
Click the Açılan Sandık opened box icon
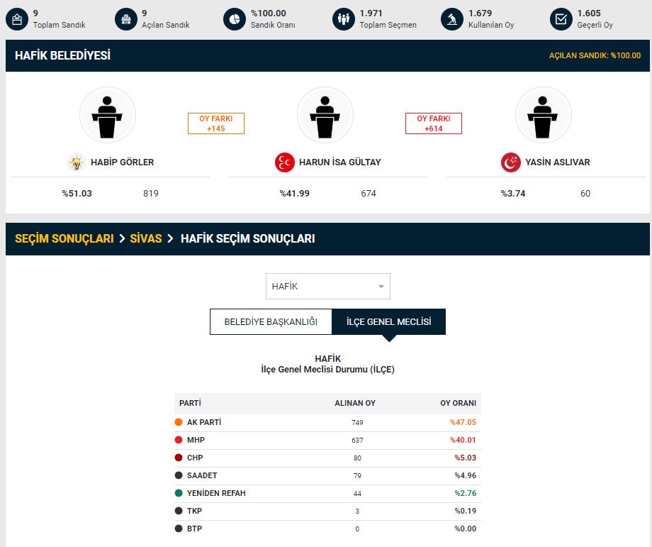point(125,20)
